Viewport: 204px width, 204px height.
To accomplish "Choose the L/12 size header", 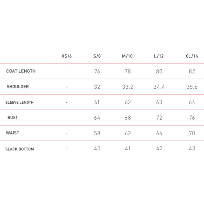I will 159,56.
